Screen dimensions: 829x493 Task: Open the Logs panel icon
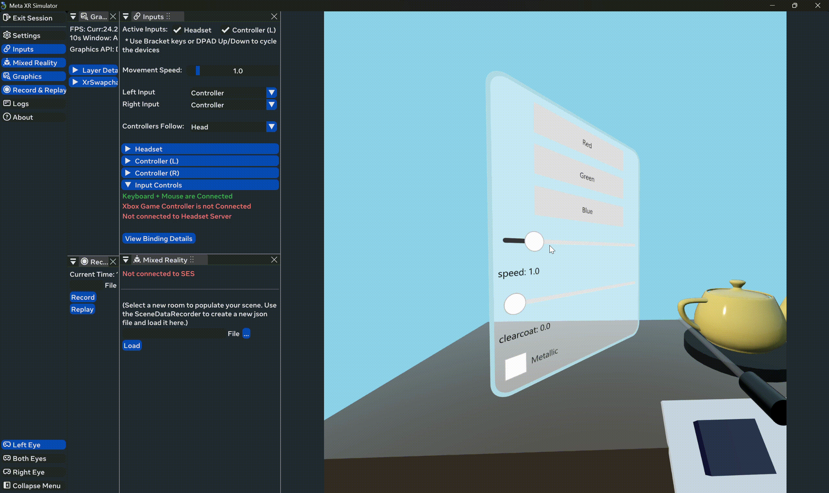[6, 103]
